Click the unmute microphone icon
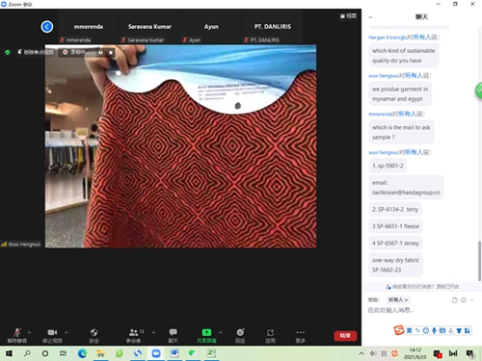The height and width of the screenshot is (361, 482). pos(17,332)
